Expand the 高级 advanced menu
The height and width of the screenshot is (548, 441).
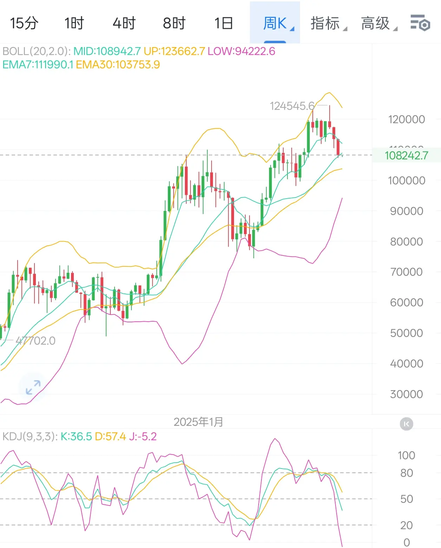380,24
